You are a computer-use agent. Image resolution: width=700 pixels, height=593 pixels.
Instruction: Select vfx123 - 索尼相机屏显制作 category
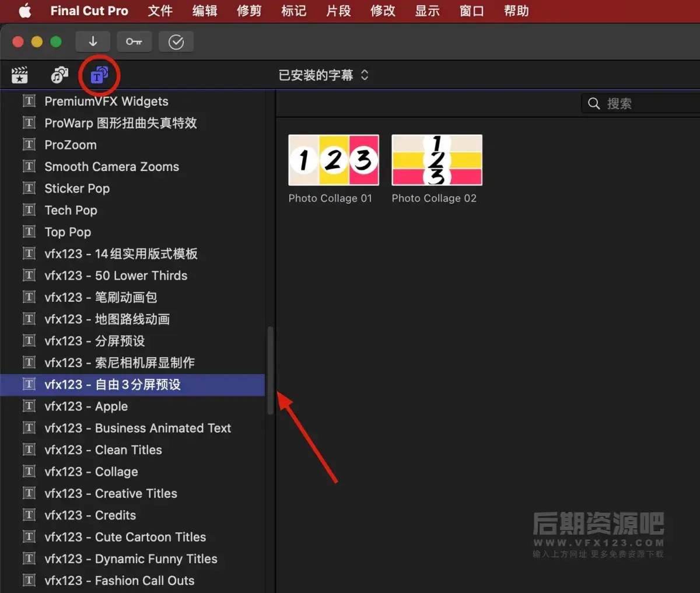pyautogui.click(x=132, y=362)
